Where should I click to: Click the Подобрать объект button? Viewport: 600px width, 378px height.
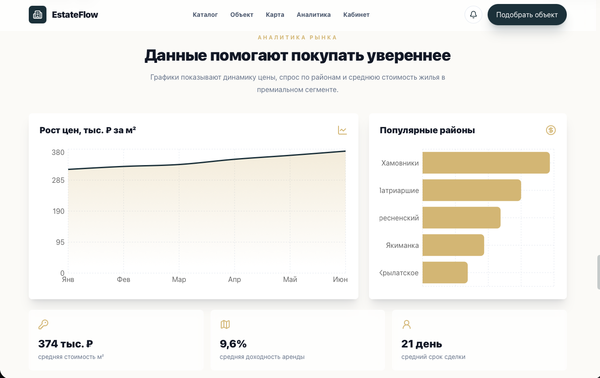(527, 15)
